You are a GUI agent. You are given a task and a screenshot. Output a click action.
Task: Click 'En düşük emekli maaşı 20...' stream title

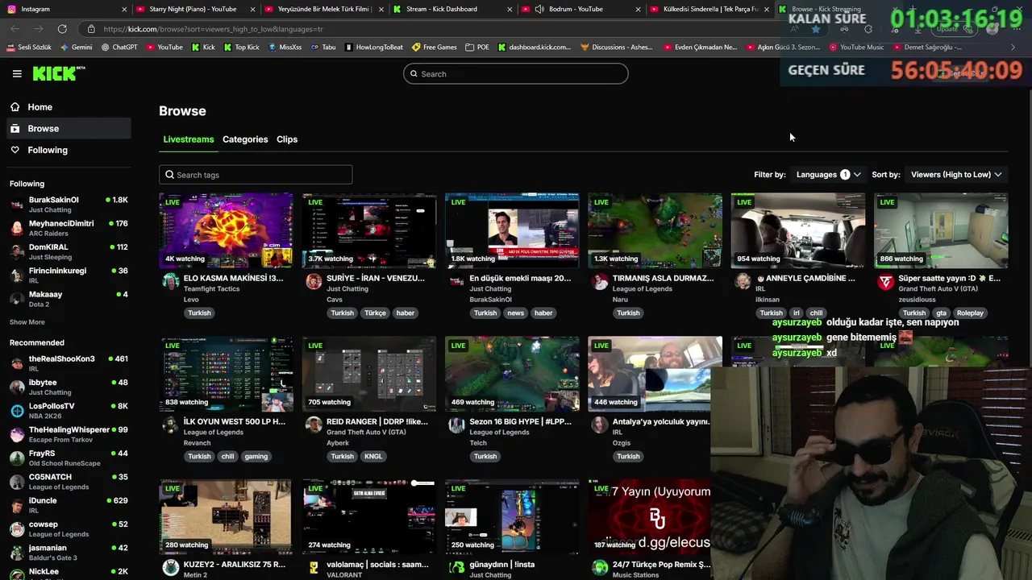pyautogui.click(x=520, y=278)
